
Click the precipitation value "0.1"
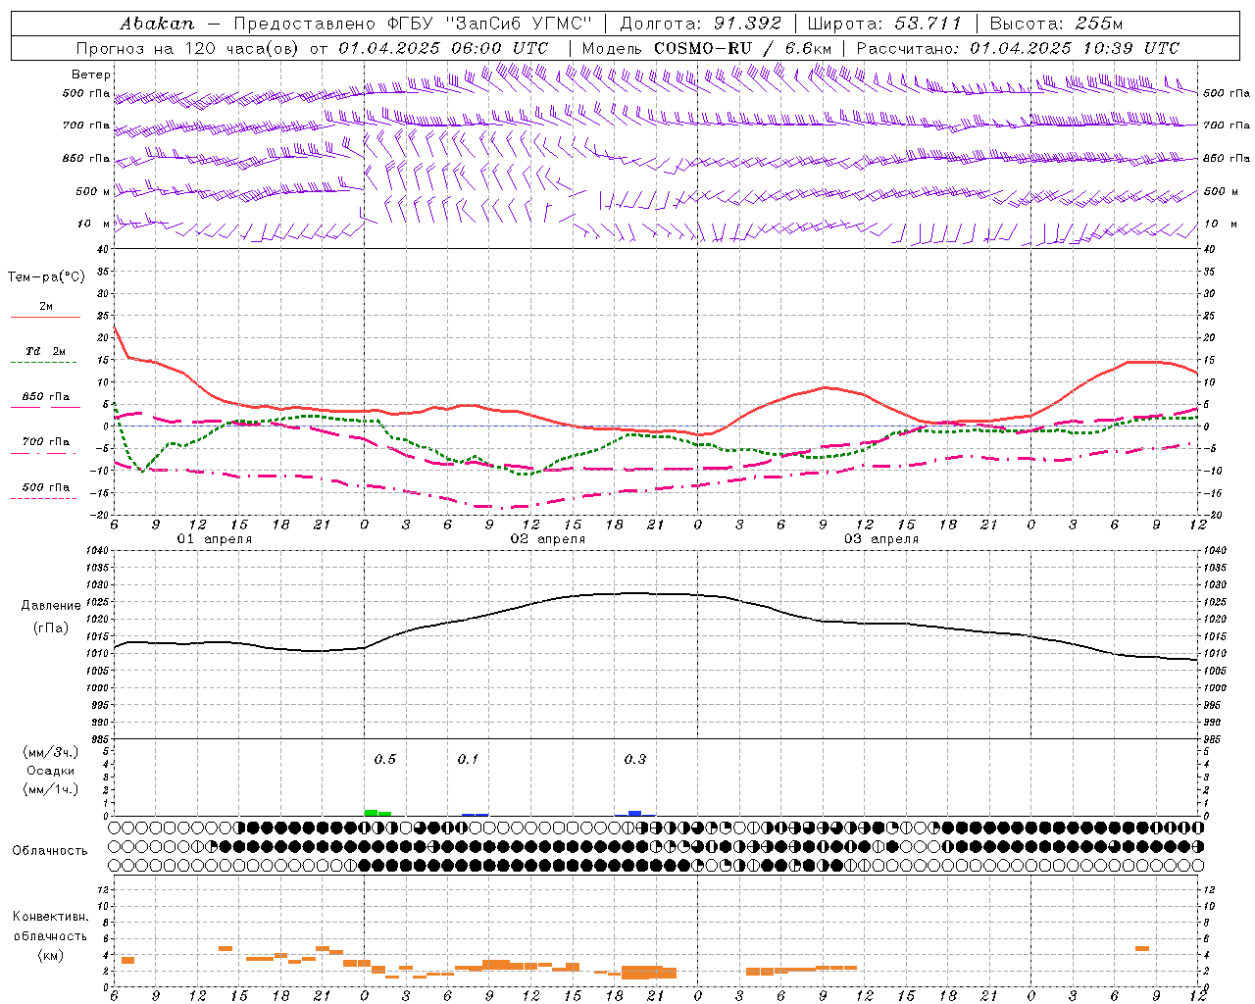coord(468,759)
